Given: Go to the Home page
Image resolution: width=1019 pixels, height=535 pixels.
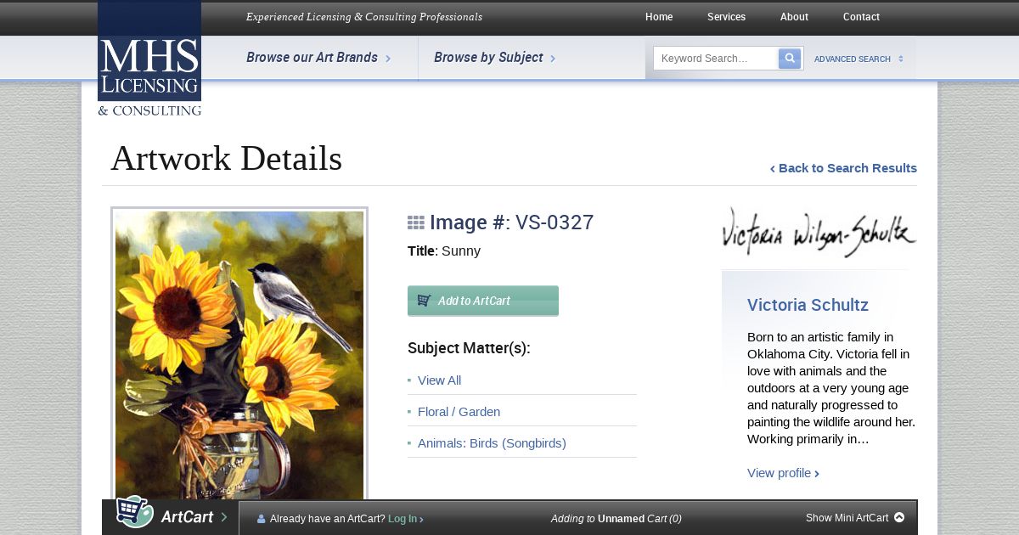Looking at the screenshot, I should 659,17.
